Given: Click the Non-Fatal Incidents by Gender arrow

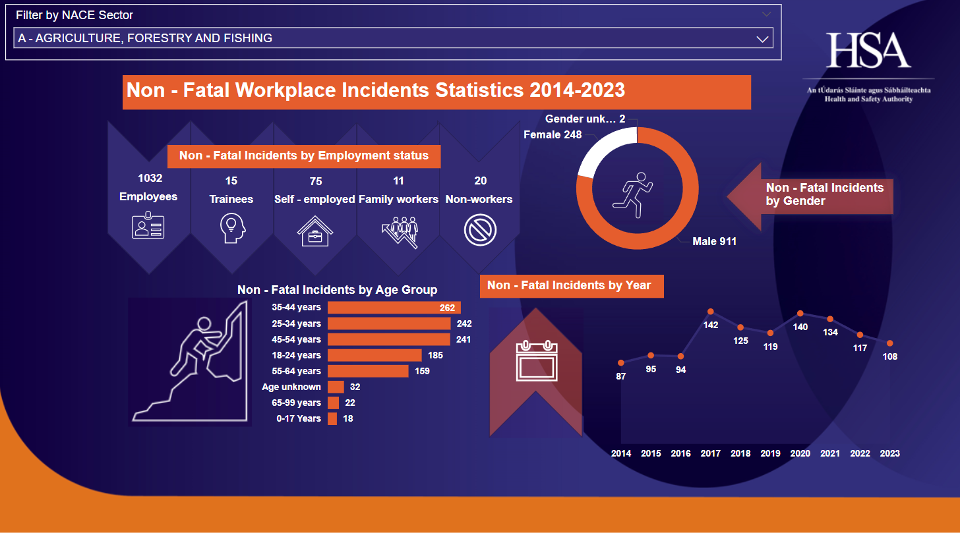Looking at the screenshot, I should coord(812,196).
